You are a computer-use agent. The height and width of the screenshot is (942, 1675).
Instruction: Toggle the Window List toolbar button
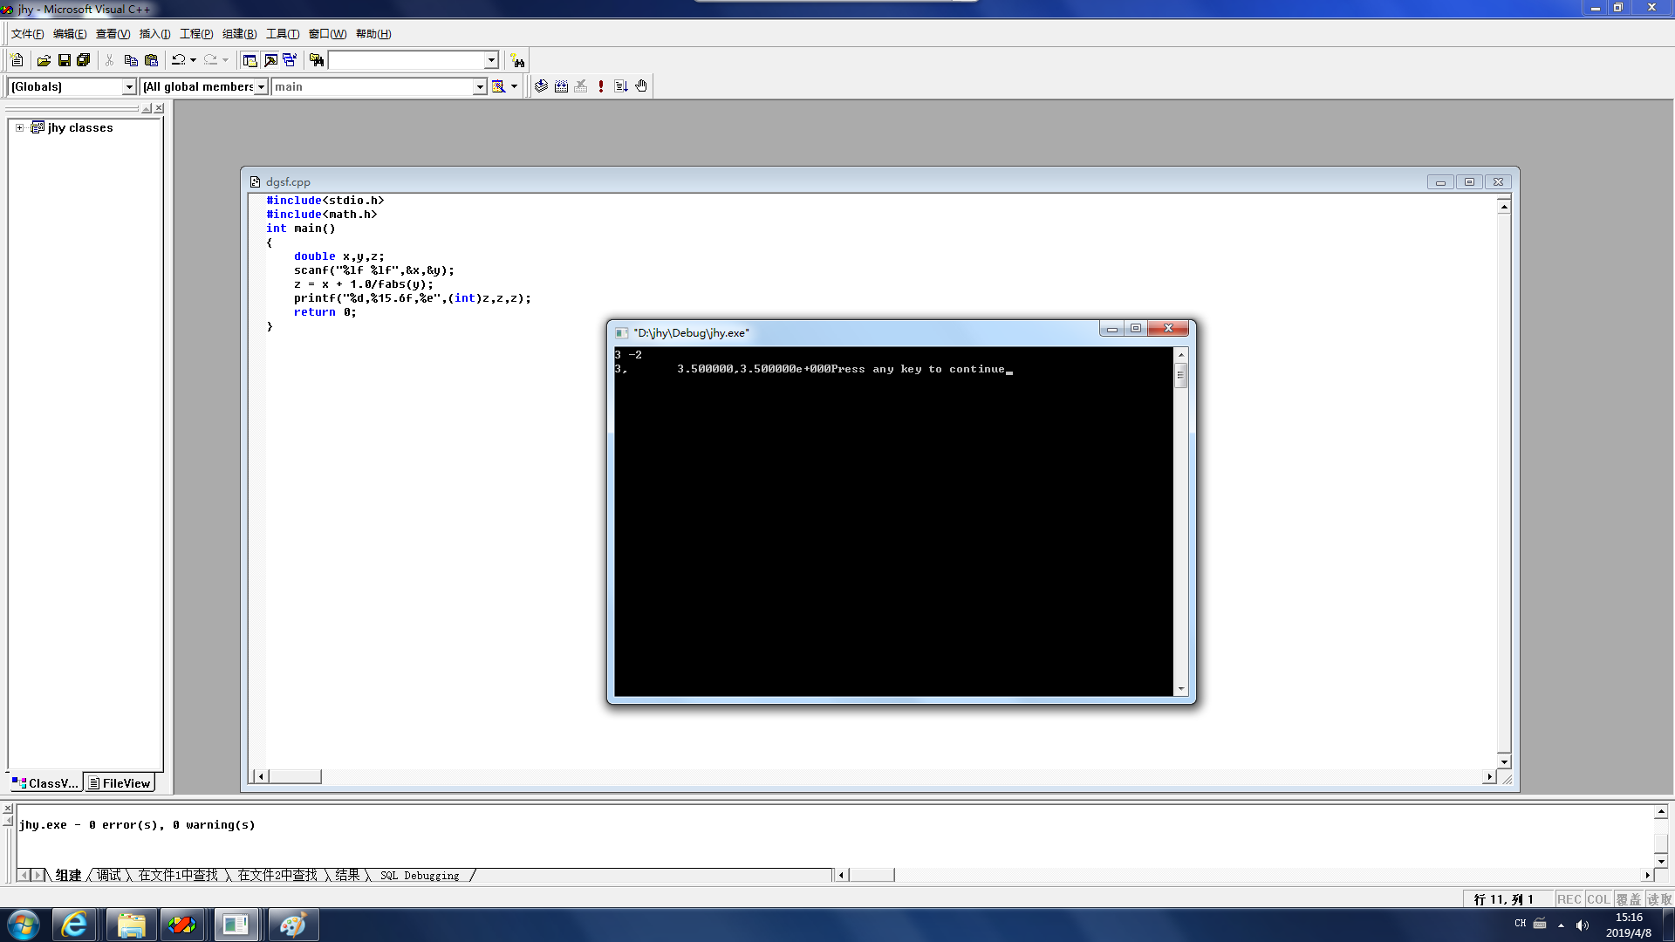tap(290, 60)
